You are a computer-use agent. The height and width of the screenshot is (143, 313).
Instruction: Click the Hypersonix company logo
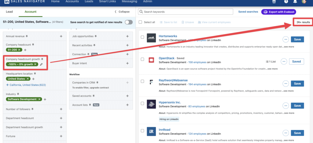(151, 104)
